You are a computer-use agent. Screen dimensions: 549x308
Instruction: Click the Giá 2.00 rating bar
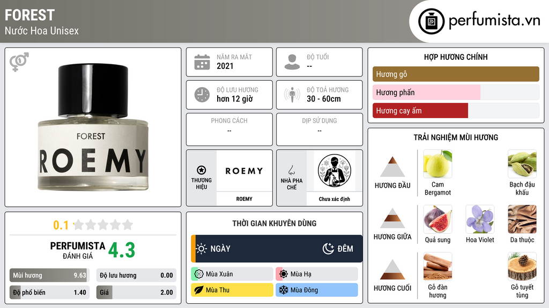tap(136, 292)
